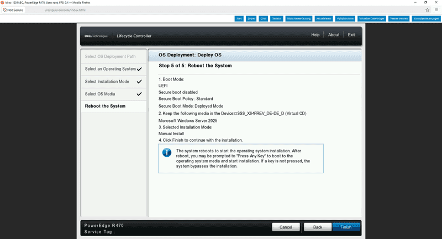Click 'Secure boot disabled' text
The width and height of the screenshot is (442, 239).
point(178,92)
